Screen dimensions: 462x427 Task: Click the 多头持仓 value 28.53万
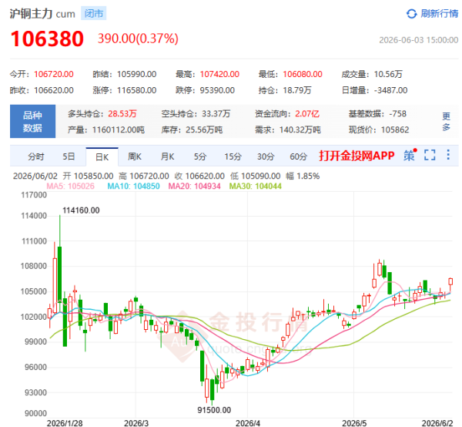coord(122,113)
